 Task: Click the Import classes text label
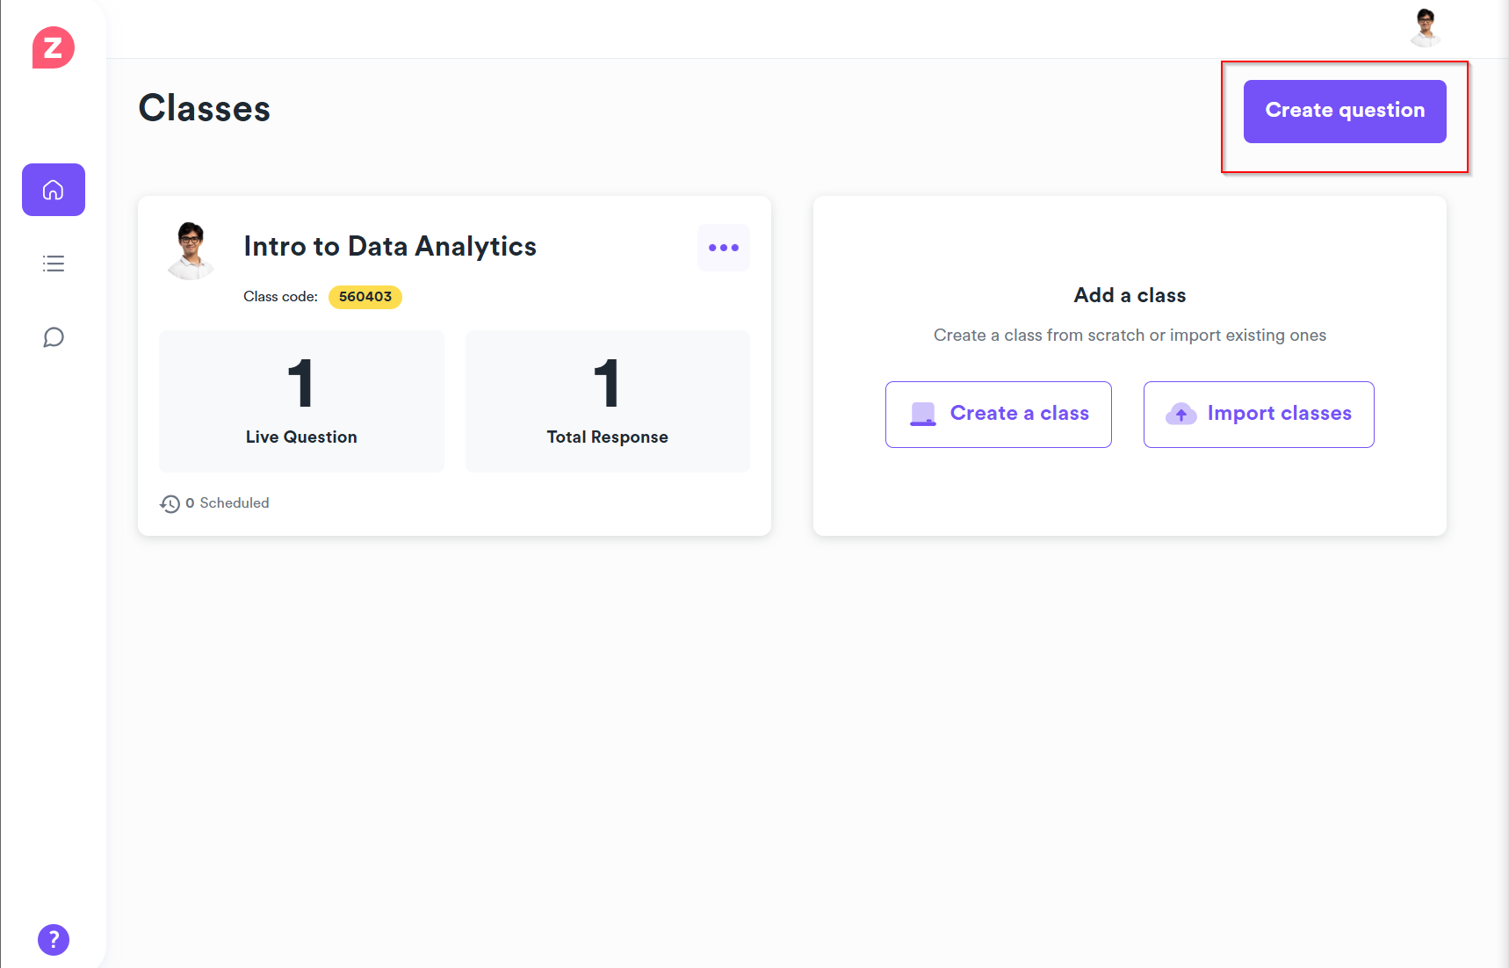(1279, 414)
